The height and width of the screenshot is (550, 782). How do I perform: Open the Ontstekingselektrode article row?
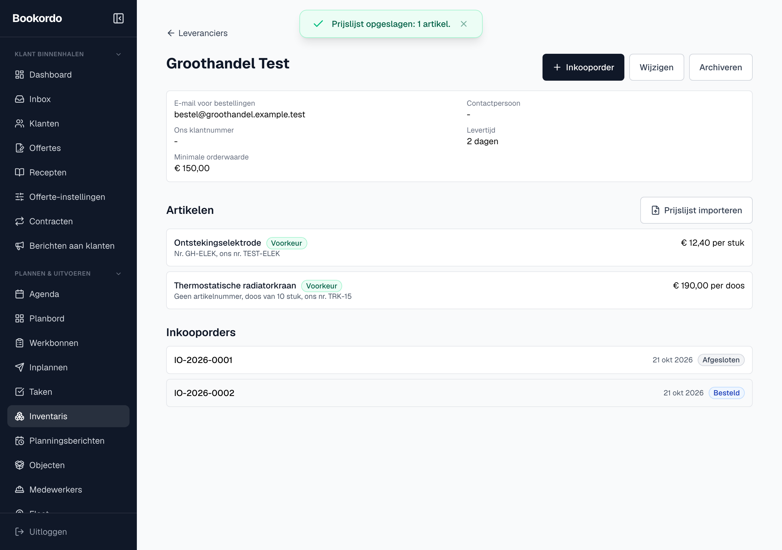coord(459,248)
